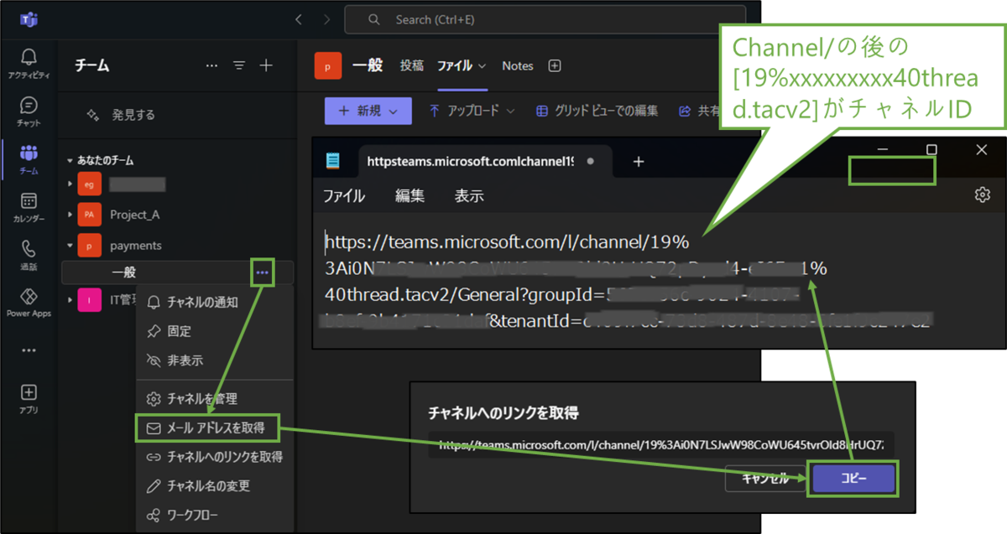Open the 一般 channel ellipsis options

[x=263, y=272]
